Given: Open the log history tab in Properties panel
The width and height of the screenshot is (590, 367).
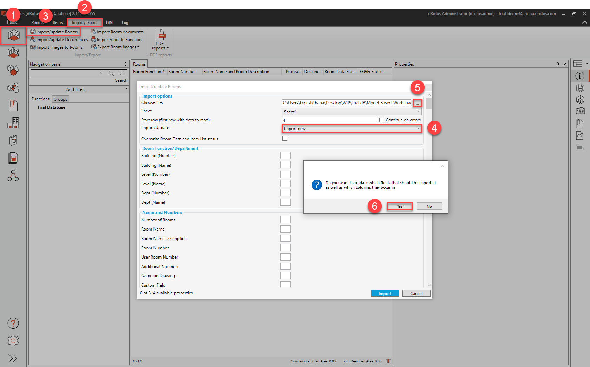Looking at the screenshot, I should [579, 135].
